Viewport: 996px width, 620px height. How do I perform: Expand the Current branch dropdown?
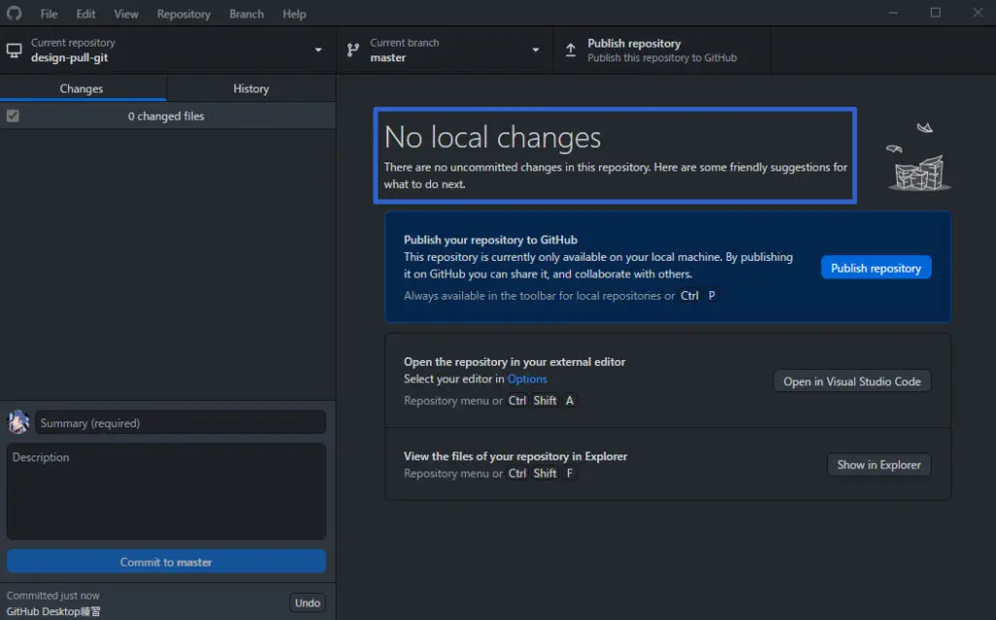click(x=535, y=51)
